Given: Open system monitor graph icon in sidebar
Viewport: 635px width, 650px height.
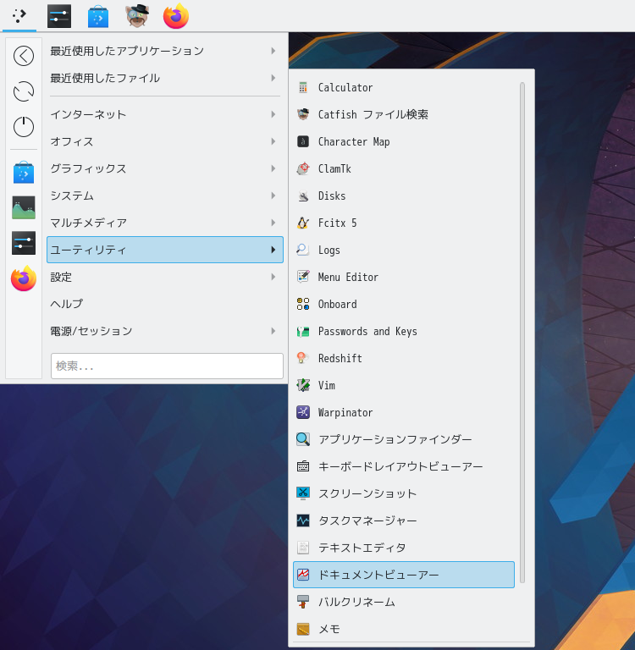Looking at the screenshot, I should coord(24,207).
